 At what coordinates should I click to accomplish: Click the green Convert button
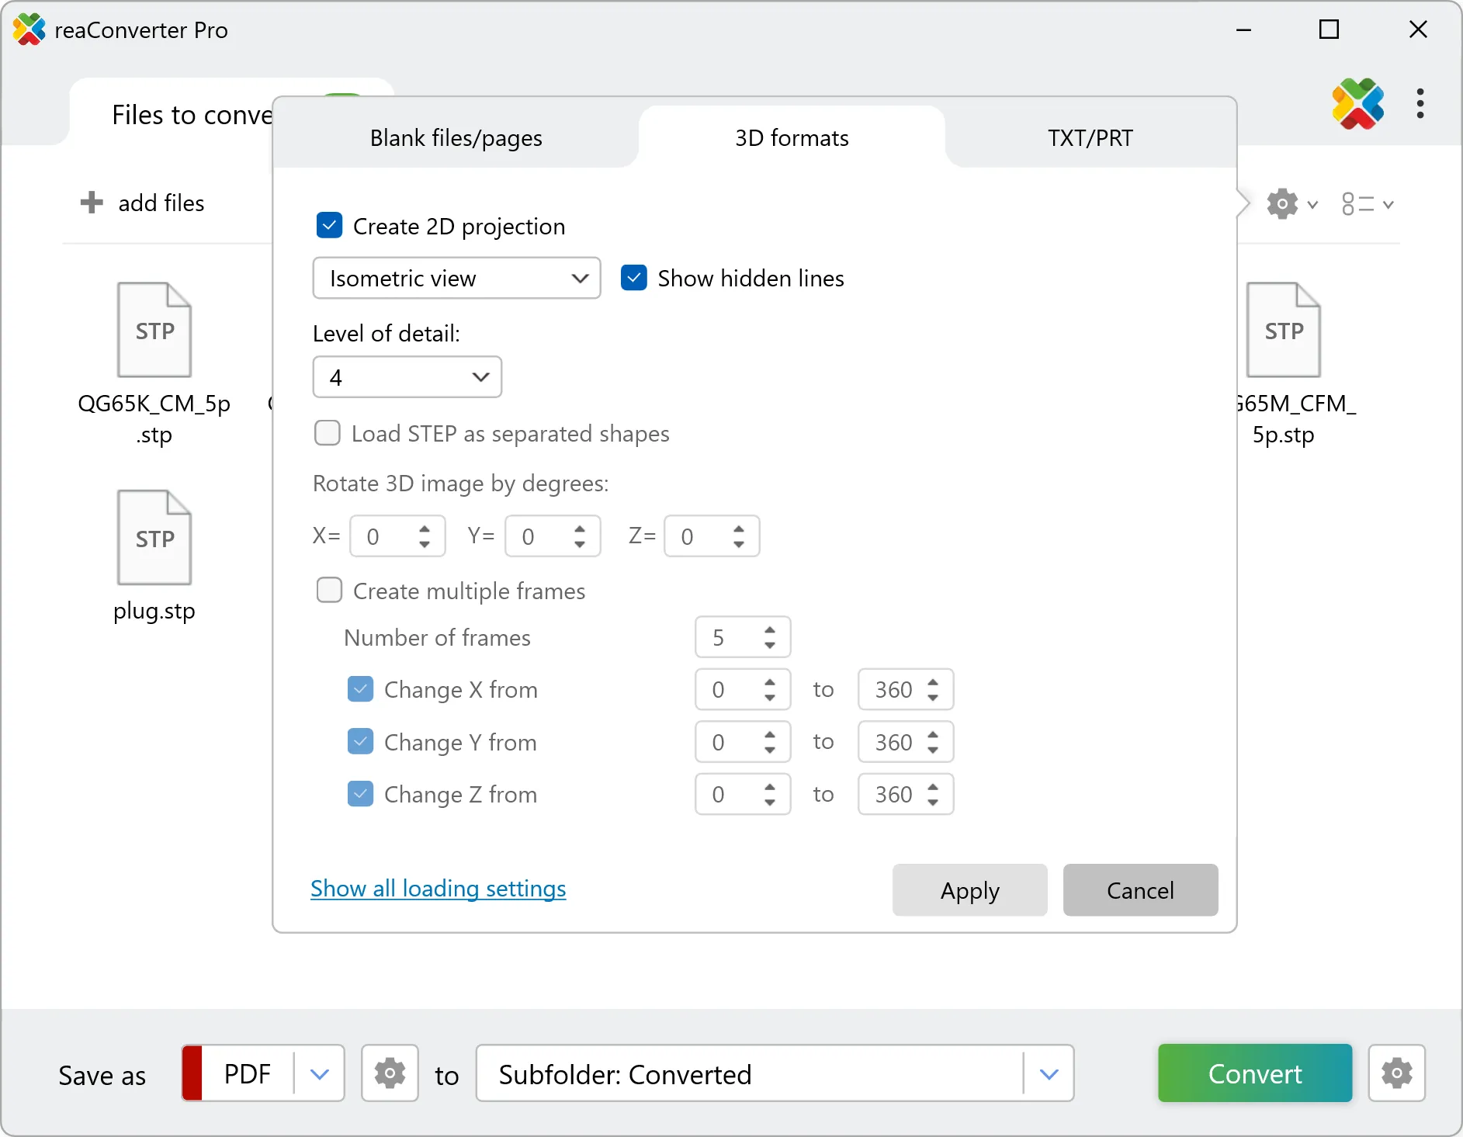1255,1073
